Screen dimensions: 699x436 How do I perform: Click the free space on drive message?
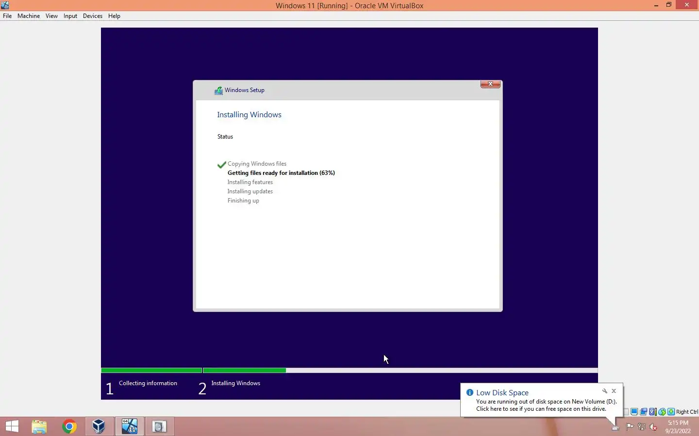(x=541, y=409)
